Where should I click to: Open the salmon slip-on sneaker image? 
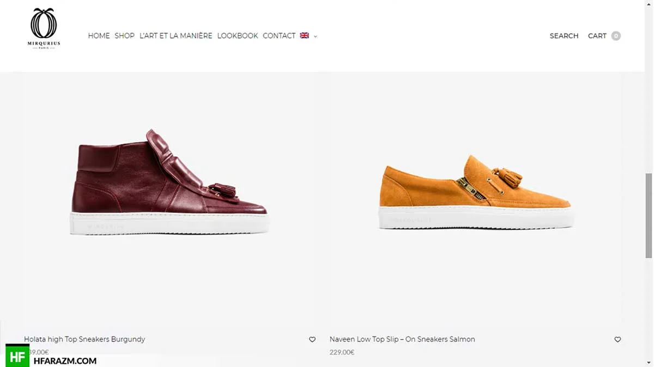(x=476, y=192)
